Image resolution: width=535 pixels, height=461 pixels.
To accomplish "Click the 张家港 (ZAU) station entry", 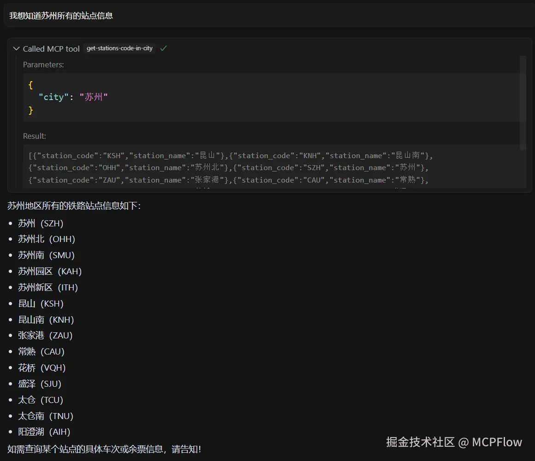I will (x=46, y=335).
